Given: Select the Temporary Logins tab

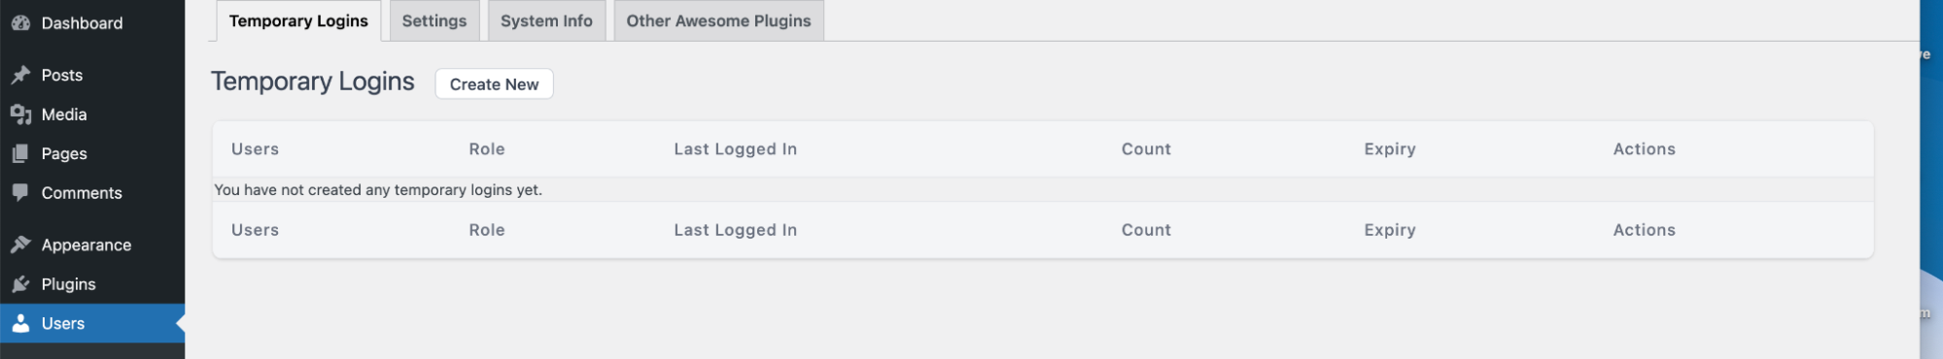Looking at the screenshot, I should tap(298, 20).
